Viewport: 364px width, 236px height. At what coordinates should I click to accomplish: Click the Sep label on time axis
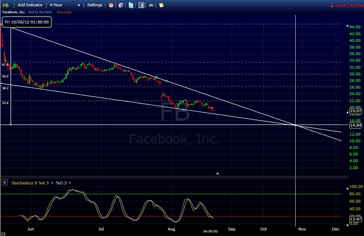(232, 229)
